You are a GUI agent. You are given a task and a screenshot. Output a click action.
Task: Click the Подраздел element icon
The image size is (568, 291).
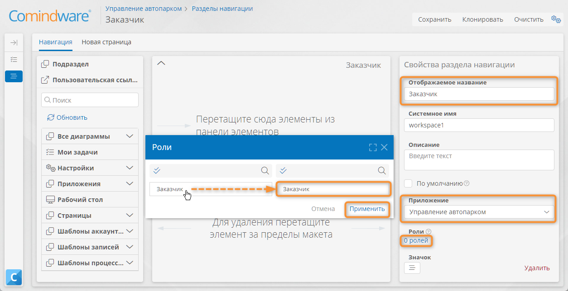point(45,64)
